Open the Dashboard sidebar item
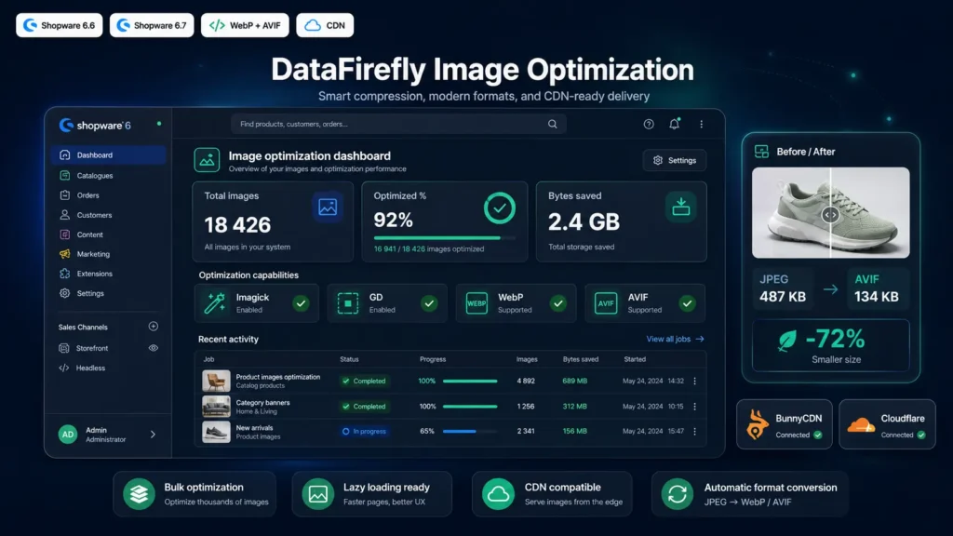 pos(108,155)
